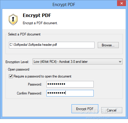128x123 pixels.
Task: Cancel the encryption dialog
Action: coord(112,110)
